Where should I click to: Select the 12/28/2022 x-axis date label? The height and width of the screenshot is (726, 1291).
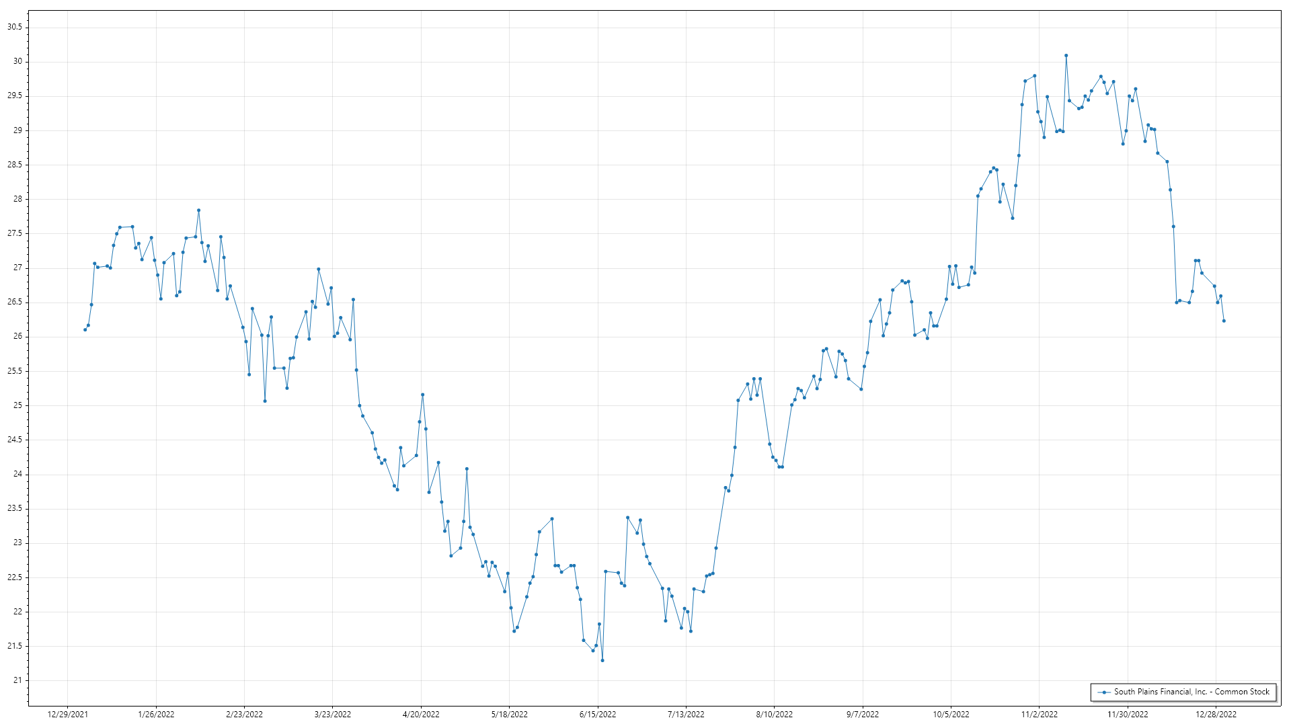click(1216, 714)
